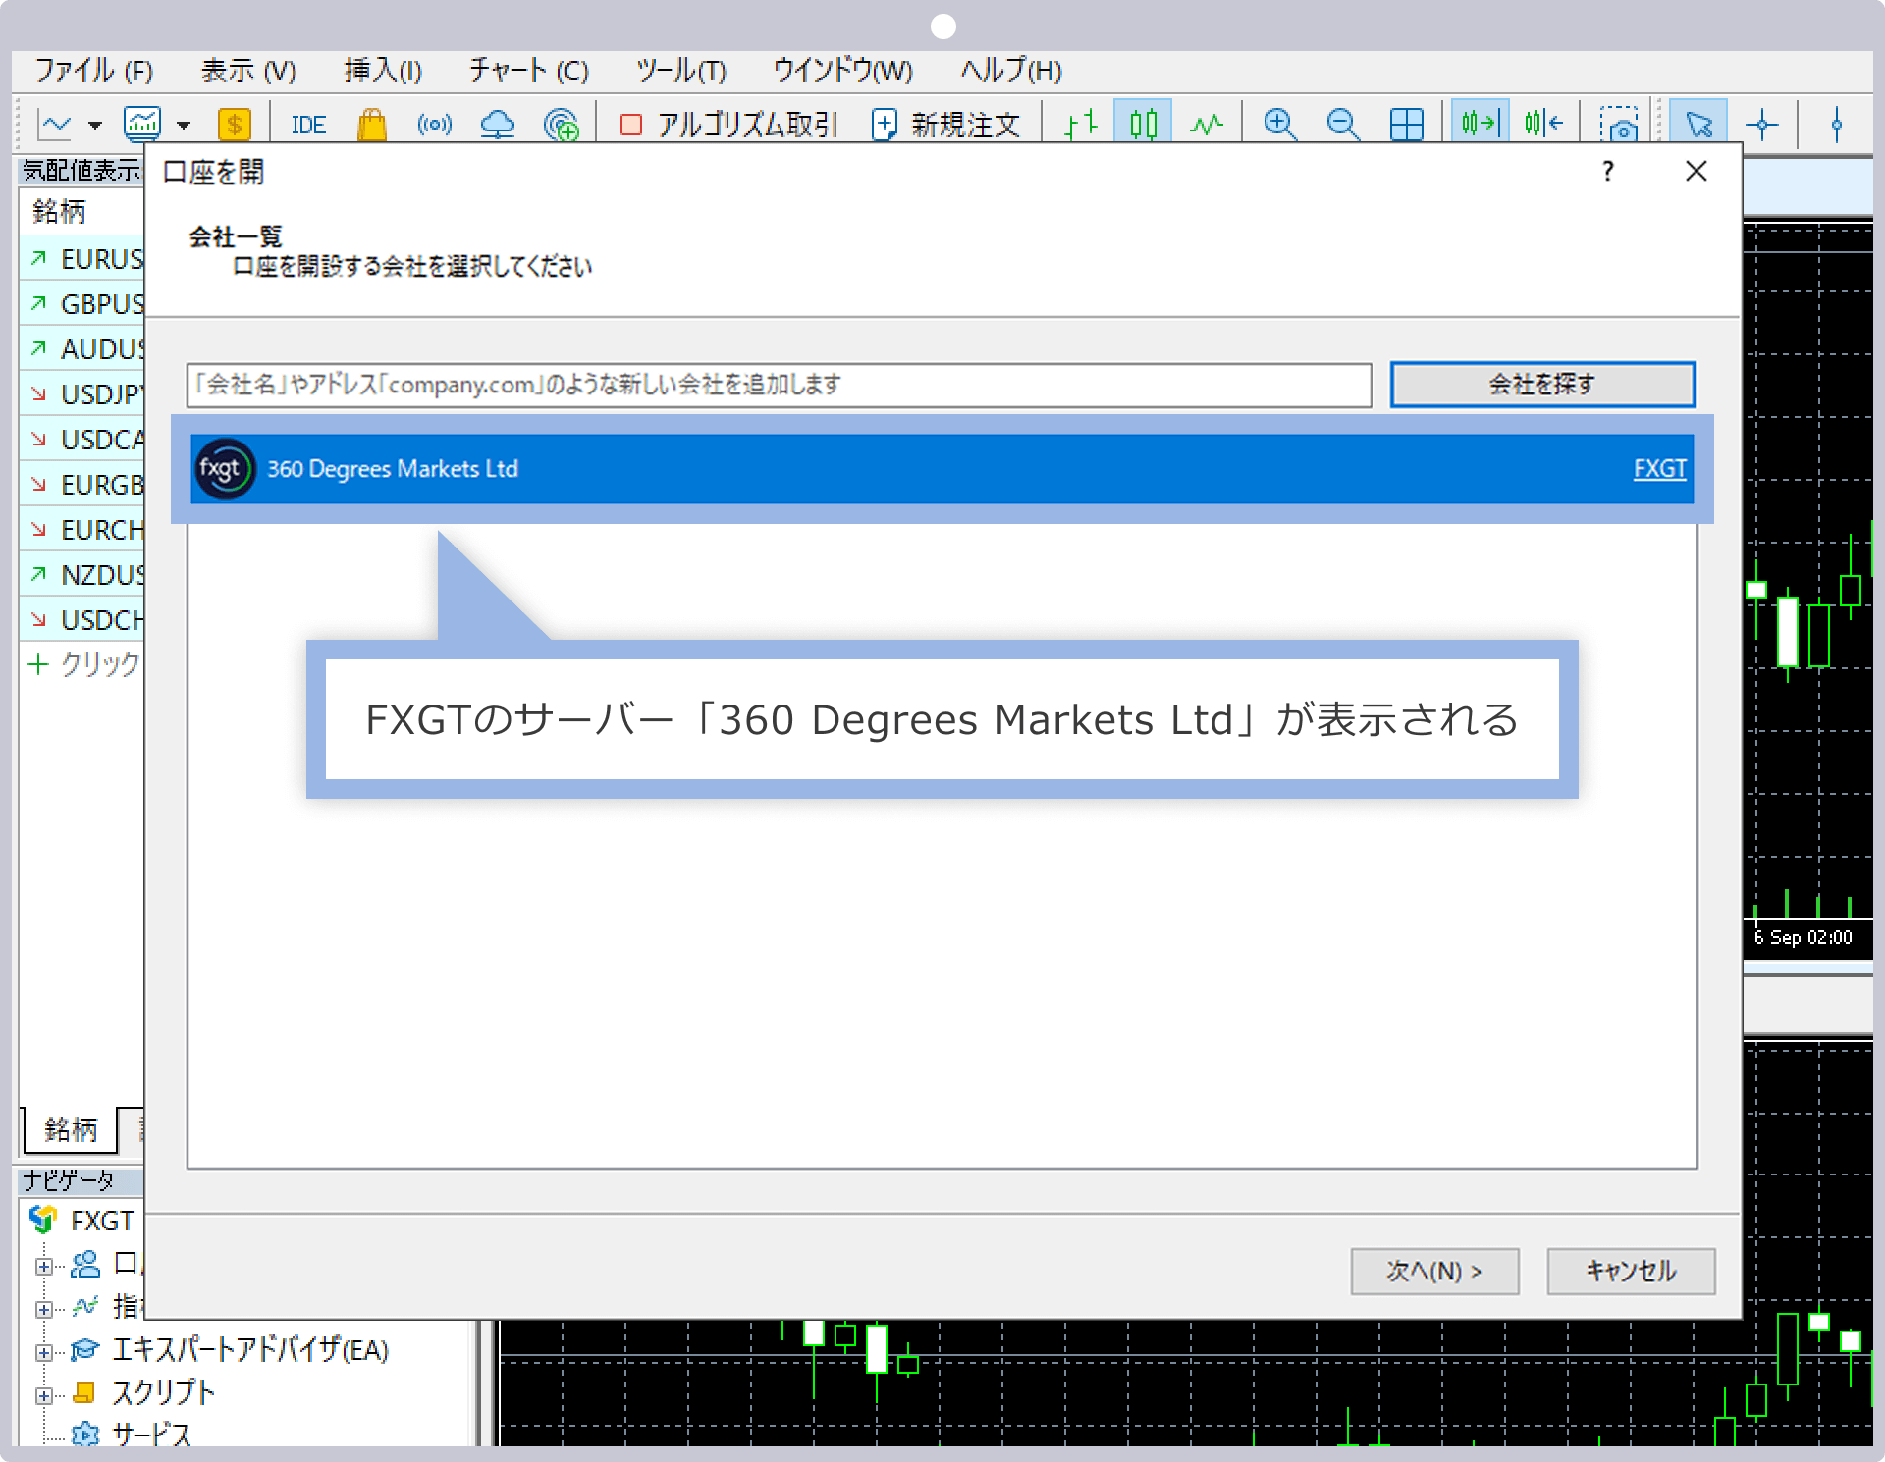Select EURGB symbol row

(82, 485)
